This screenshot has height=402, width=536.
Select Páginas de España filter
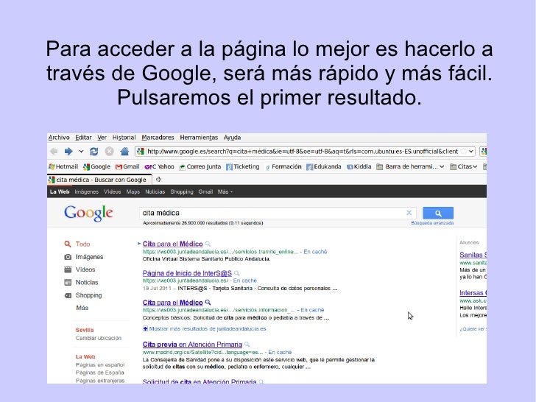pos(100,373)
